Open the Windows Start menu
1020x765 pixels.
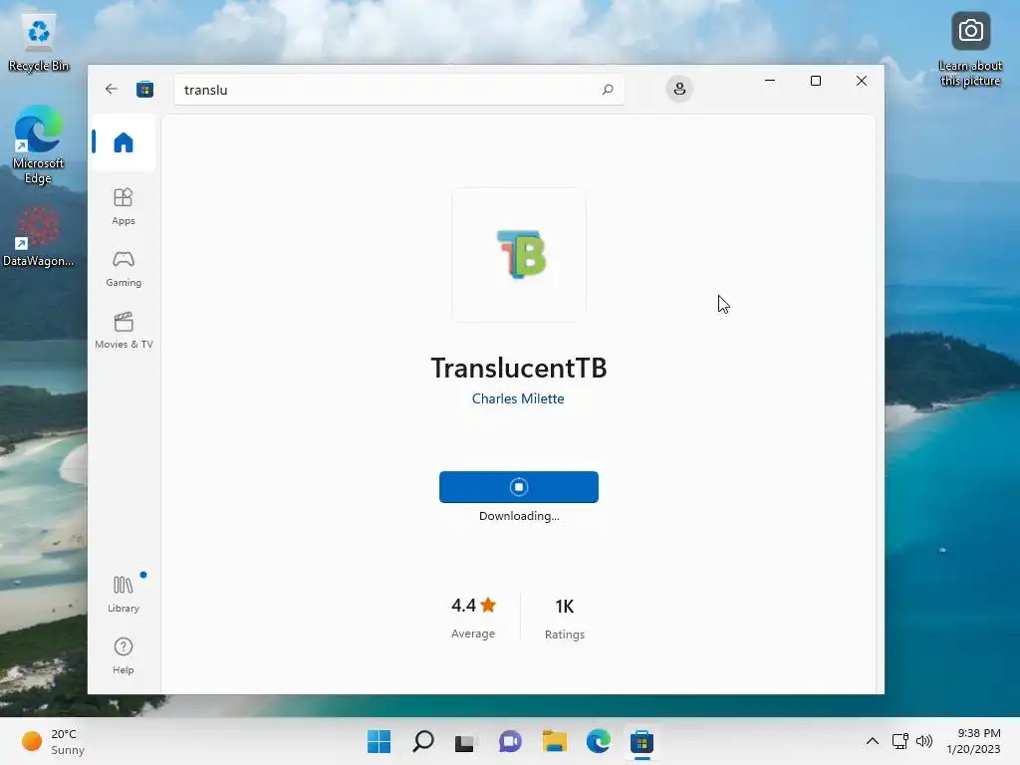[x=379, y=741]
